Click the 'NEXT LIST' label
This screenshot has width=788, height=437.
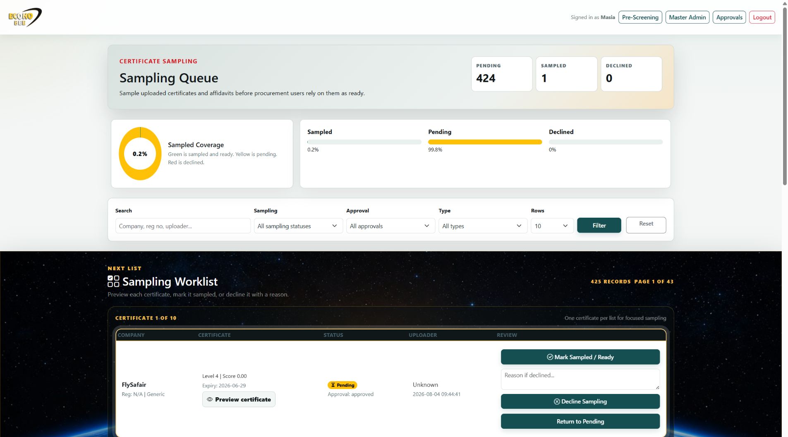coord(125,269)
